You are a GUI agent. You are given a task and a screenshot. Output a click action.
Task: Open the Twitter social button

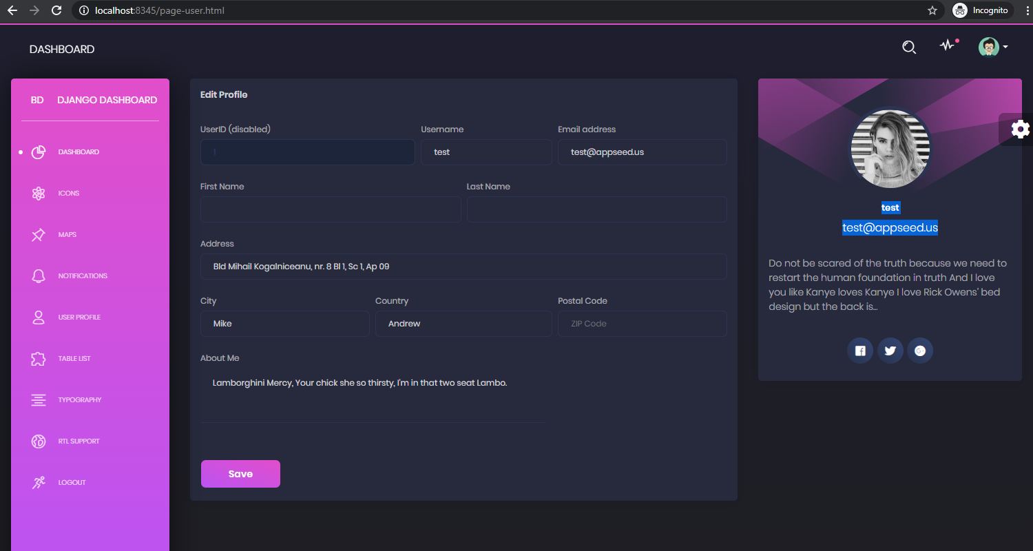point(890,351)
